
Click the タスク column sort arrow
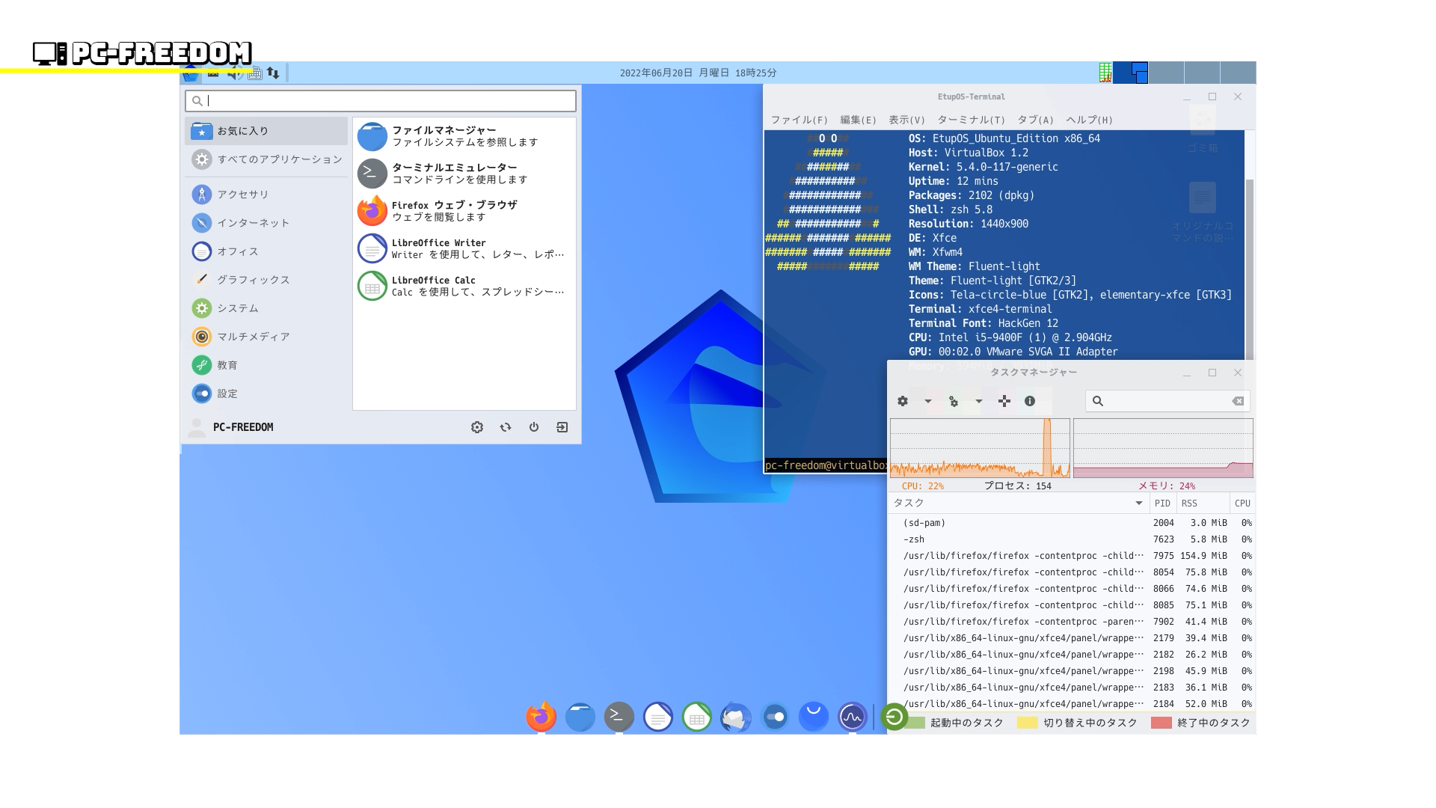coord(1139,504)
